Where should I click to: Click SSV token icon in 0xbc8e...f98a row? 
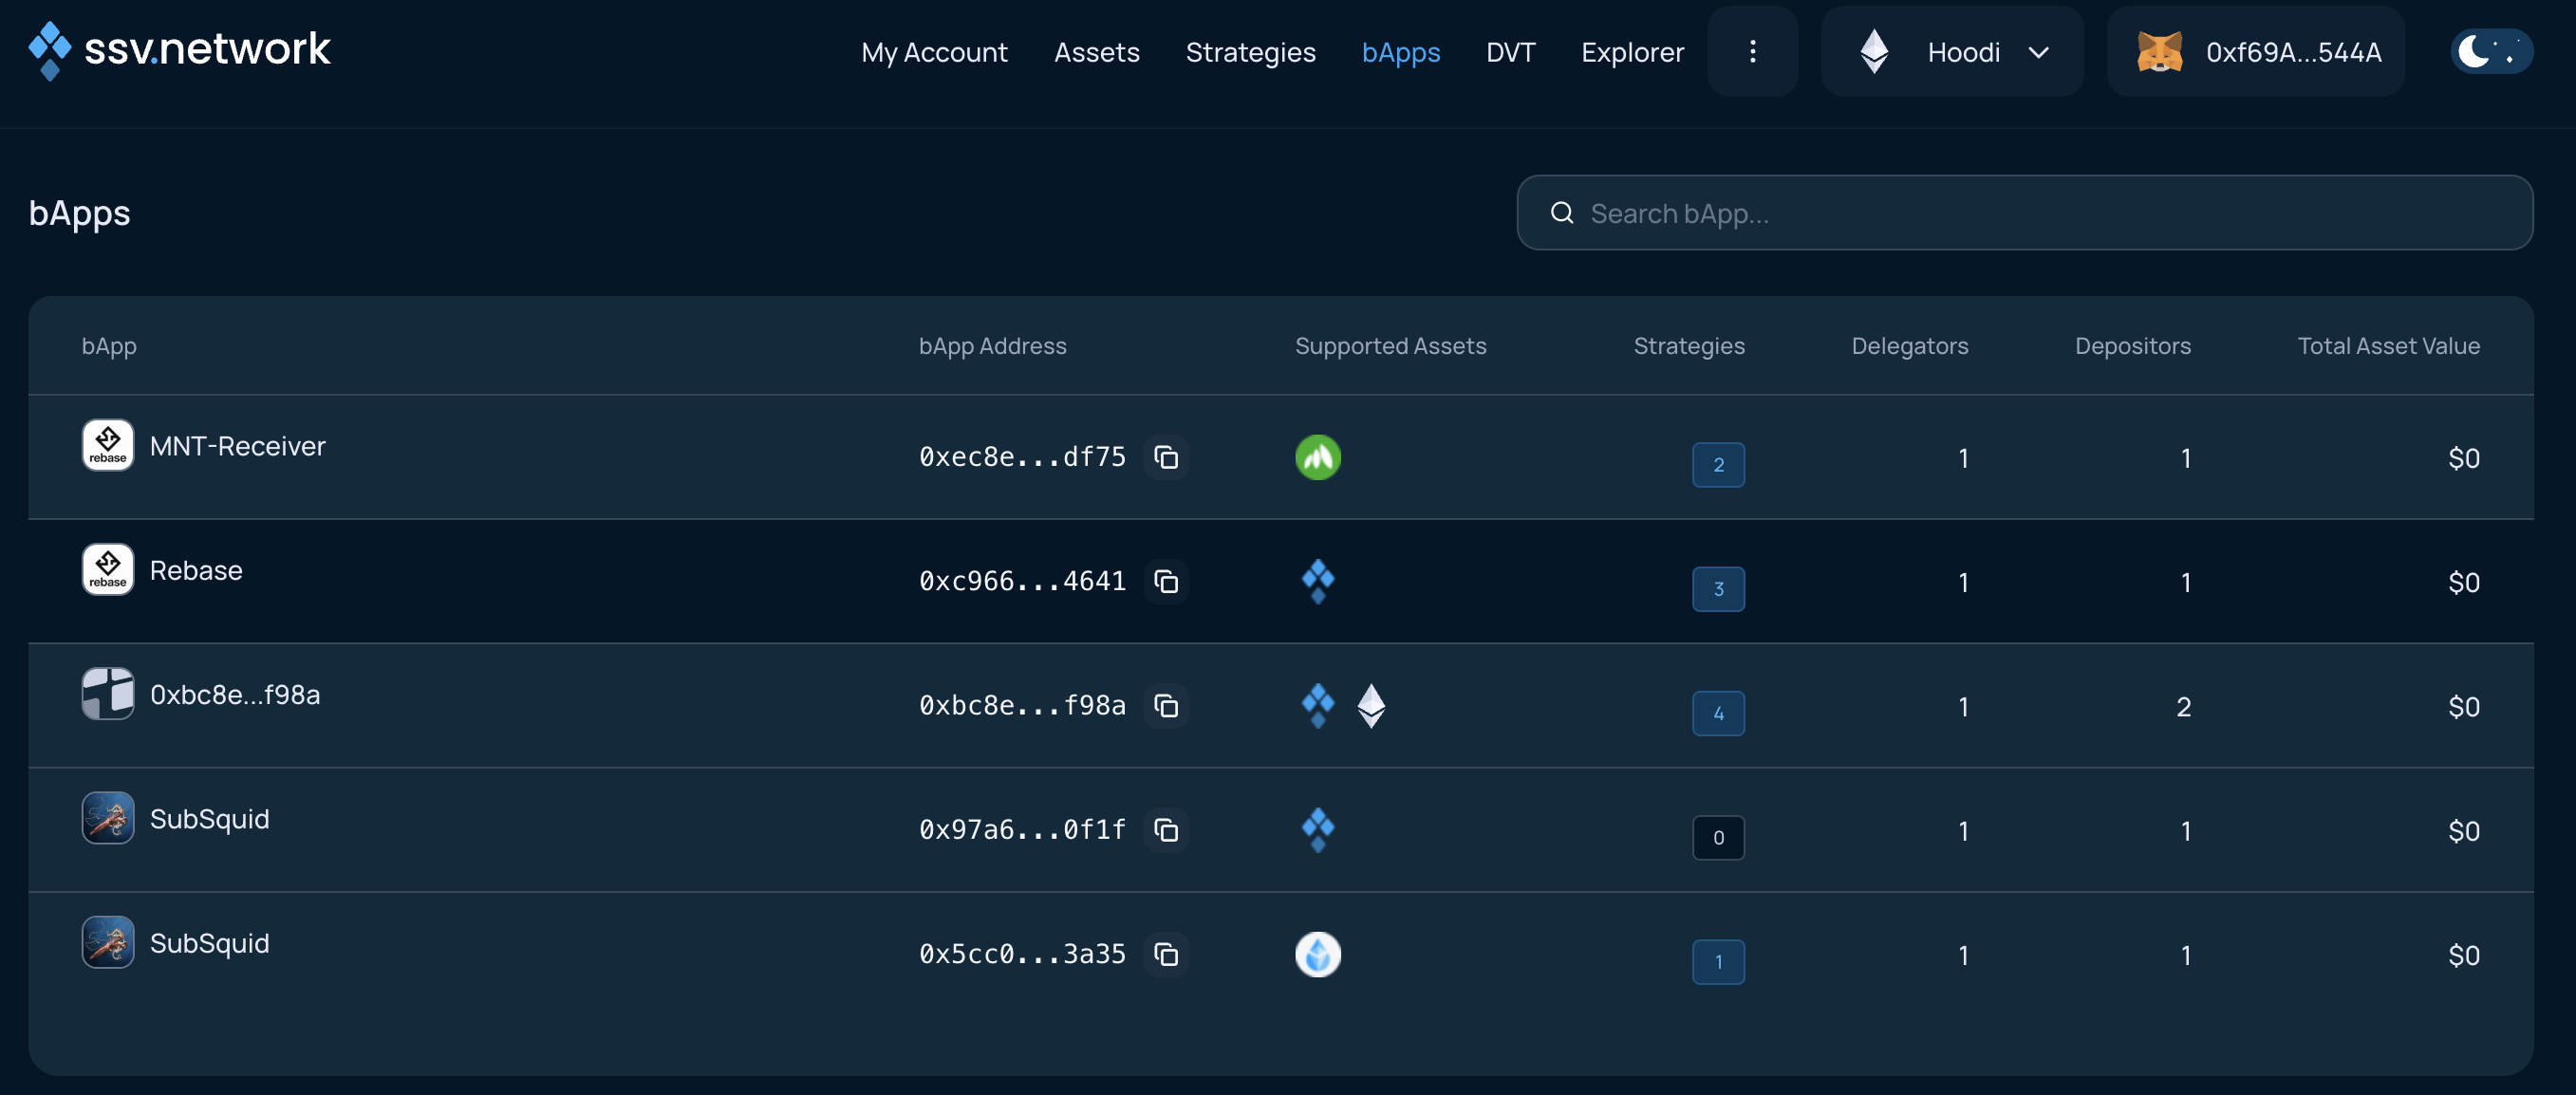pyautogui.click(x=1318, y=706)
